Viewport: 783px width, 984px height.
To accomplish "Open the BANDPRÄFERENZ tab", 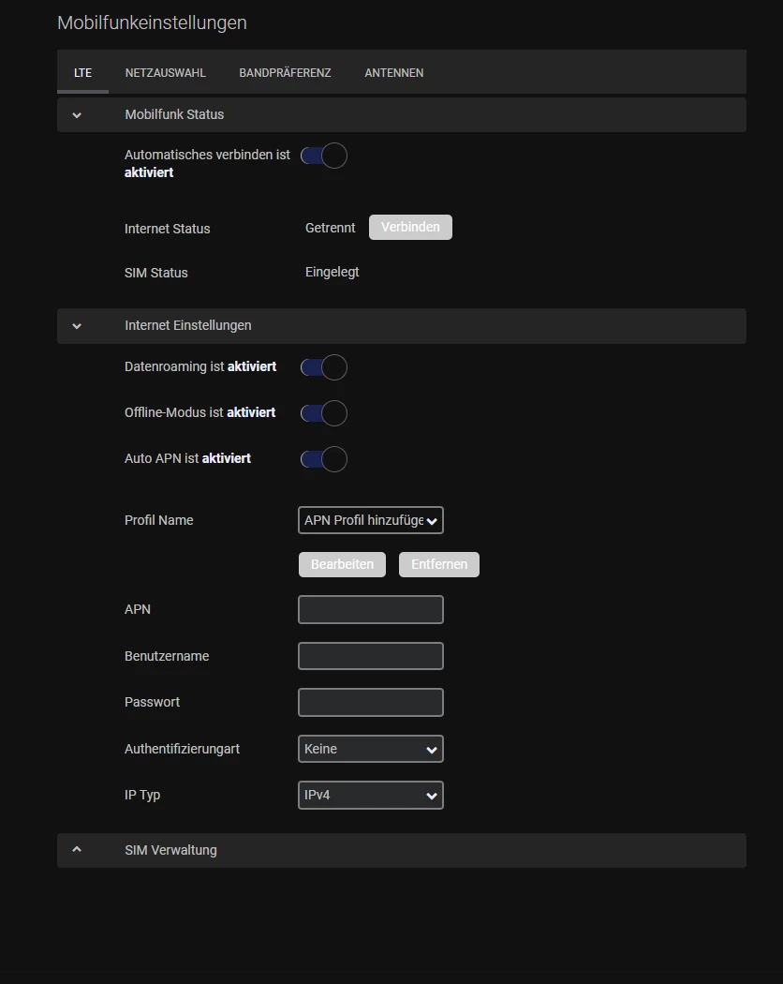I will click(x=285, y=73).
